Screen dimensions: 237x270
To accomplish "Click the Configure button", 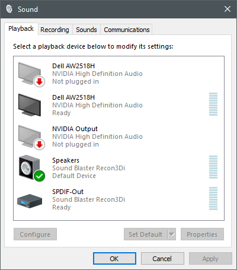I will (35, 234).
